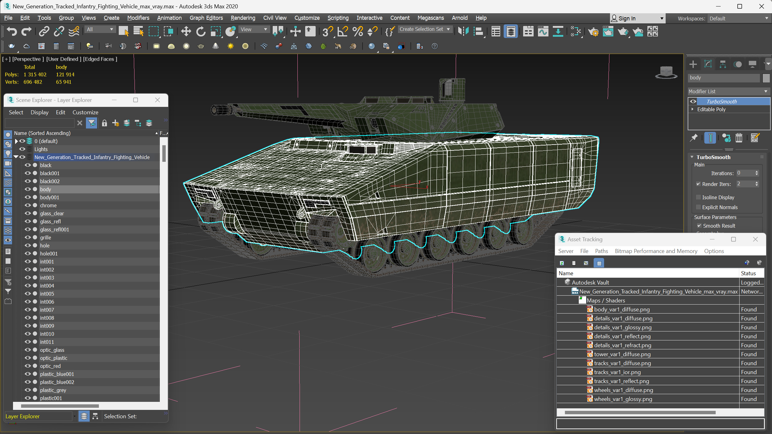Viewport: 772px width, 434px height.
Task: Toggle visibility of glass_clear object
Action: pos(28,213)
